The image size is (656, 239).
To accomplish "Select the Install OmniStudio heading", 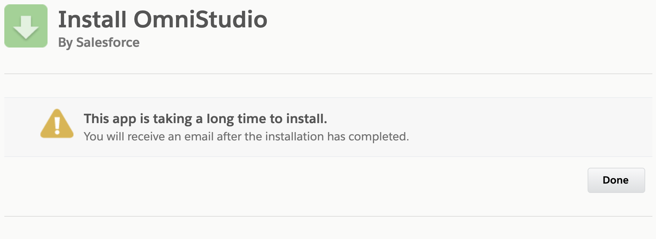I will point(163,21).
